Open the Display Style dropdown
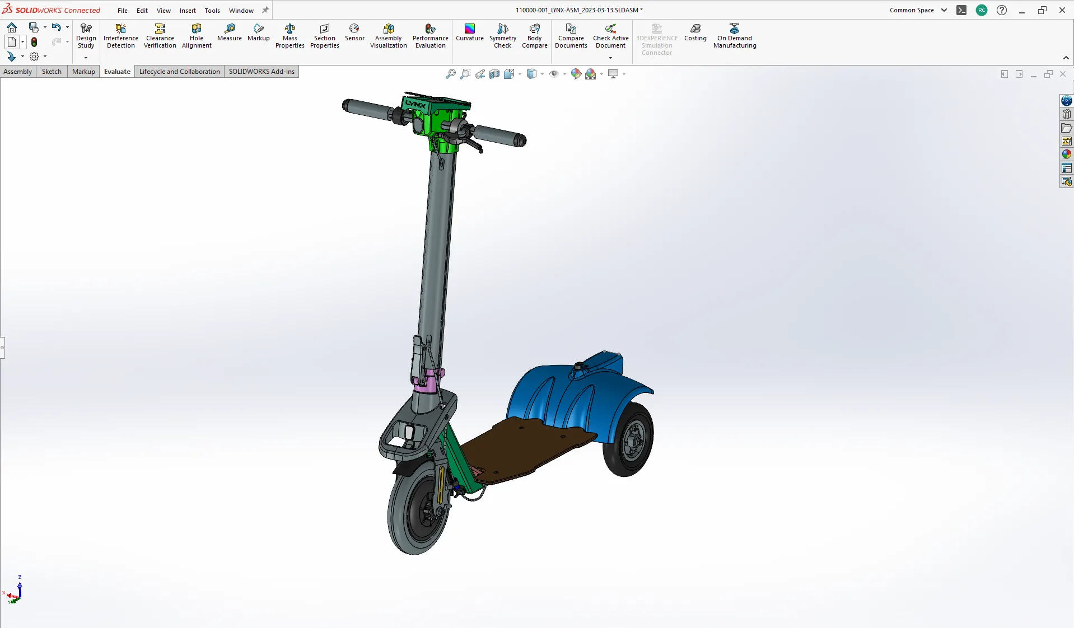This screenshot has width=1074, height=628. [x=542, y=73]
